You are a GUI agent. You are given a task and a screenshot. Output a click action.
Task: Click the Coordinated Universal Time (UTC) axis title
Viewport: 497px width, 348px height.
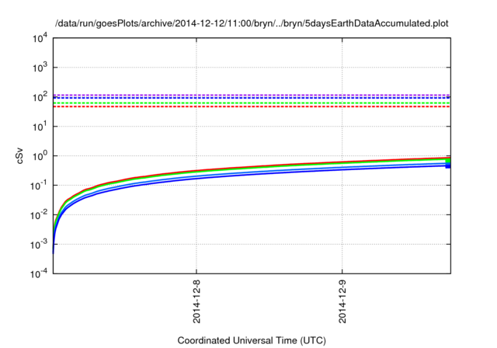[x=252, y=340]
